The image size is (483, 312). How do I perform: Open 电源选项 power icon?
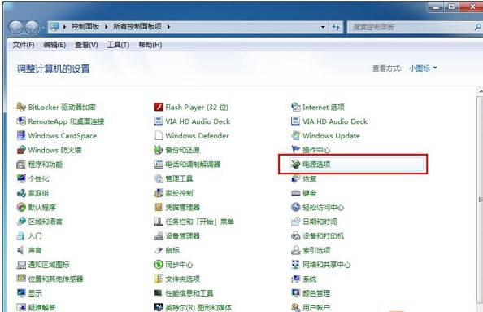(x=296, y=165)
